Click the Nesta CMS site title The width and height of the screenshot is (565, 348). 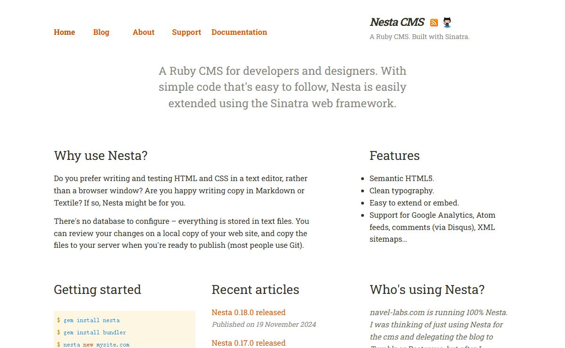tap(397, 22)
